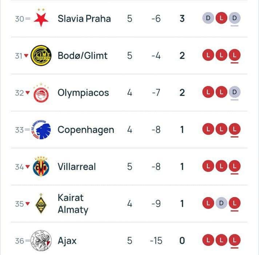Click the Copenhagen lion logo
Image resolution: width=259 pixels, height=255 pixels.
[41, 130]
